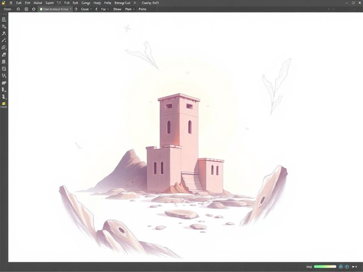
Task: Click the green gradient slider in status bar
Action: click(325, 267)
